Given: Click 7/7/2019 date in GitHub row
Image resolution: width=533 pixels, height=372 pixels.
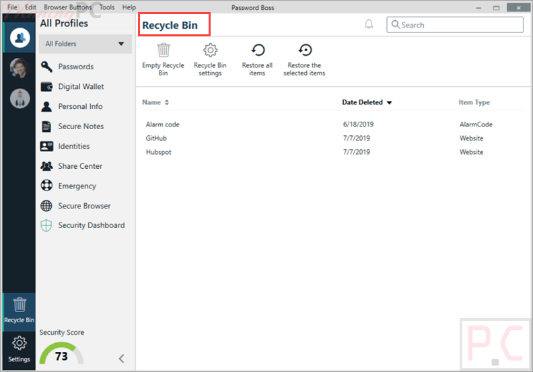Looking at the screenshot, I should 357,139.
